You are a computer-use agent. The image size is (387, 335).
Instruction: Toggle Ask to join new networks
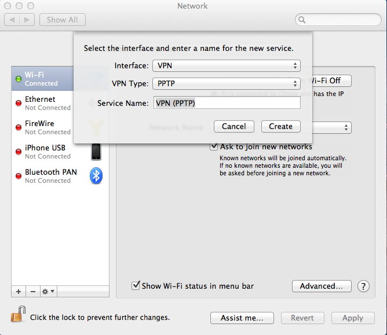point(214,146)
